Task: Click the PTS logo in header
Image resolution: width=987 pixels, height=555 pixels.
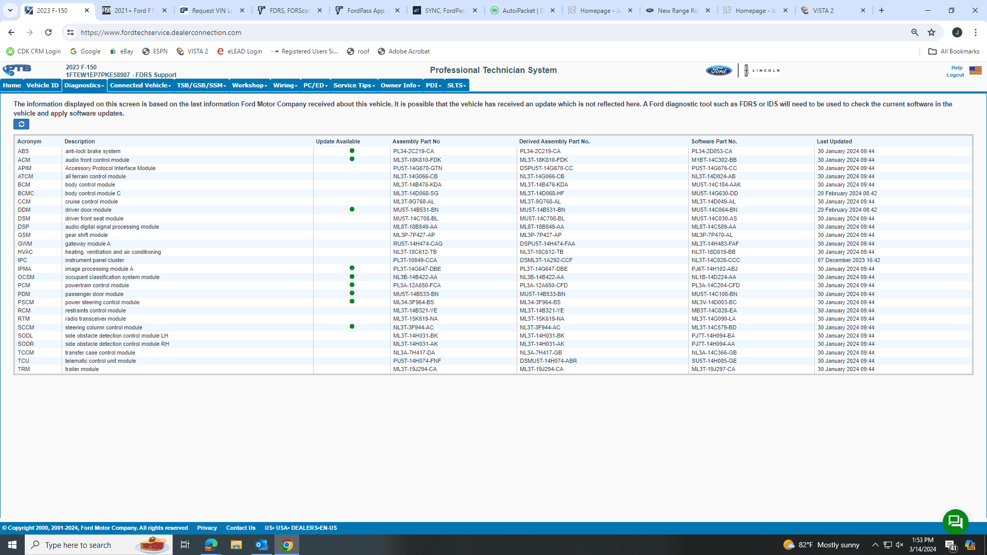Action: click(17, 70)
